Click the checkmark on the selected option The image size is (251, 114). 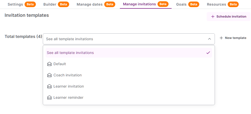pyautogui.click(x=208, y=53)
